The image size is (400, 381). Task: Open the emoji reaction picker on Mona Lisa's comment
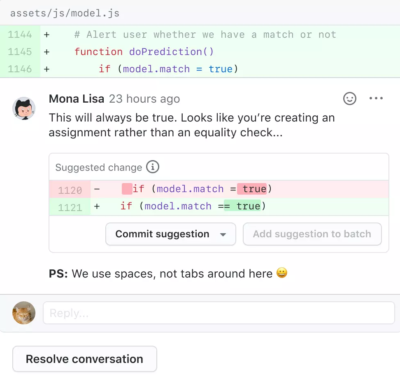[x=349, y=99]
